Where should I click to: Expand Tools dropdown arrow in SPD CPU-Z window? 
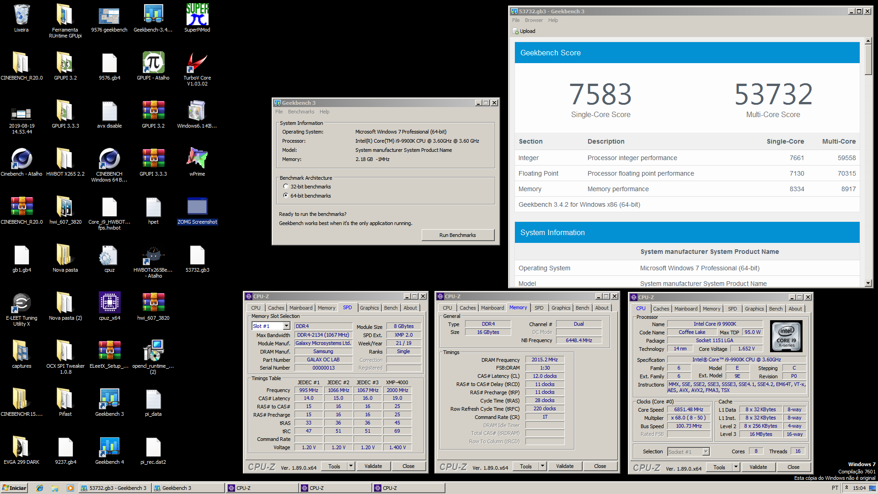[351, 467]
